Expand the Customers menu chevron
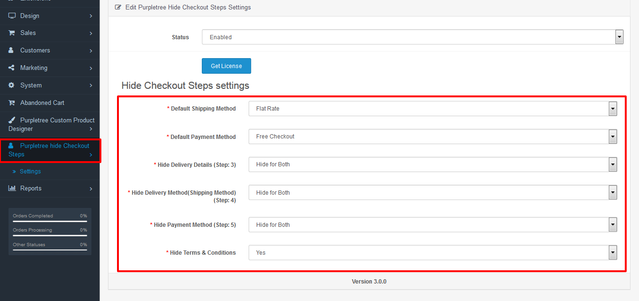Viewport: 639px width, 301px height. (x=90, y=51)
